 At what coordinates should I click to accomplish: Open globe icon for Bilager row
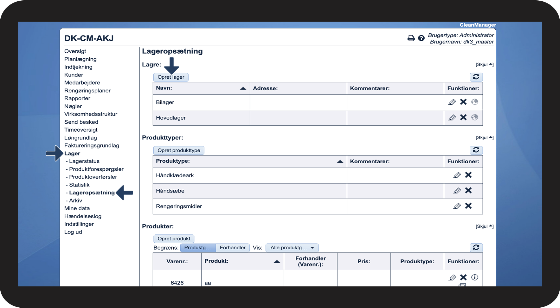tap(474, 102)
